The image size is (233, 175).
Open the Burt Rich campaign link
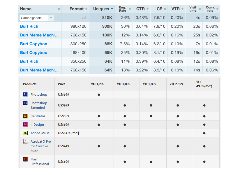pyautogui.click(x=29, y=26)
